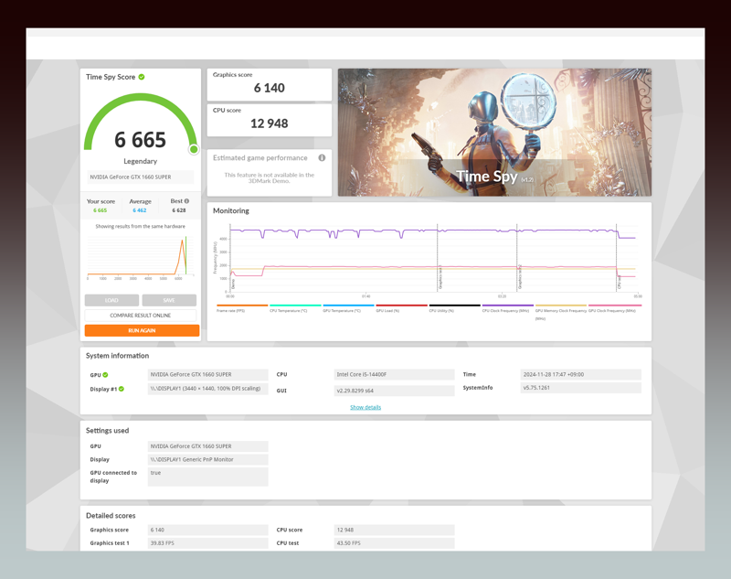731x579 pixels.
Task: Click Detailed scores CPU score value 12 948
Action: pos(394,530)
